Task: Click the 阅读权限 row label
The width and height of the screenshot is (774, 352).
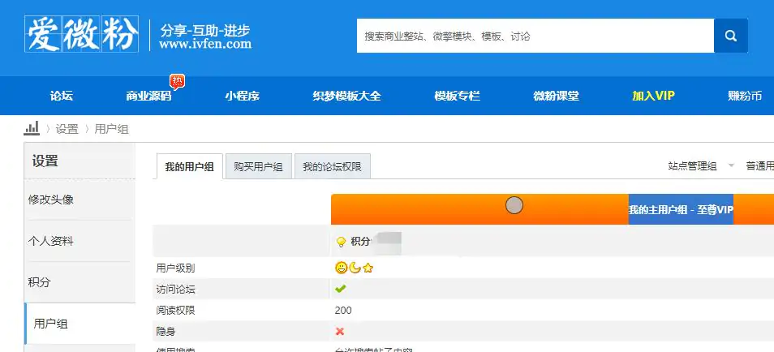Action: point(175,311)
